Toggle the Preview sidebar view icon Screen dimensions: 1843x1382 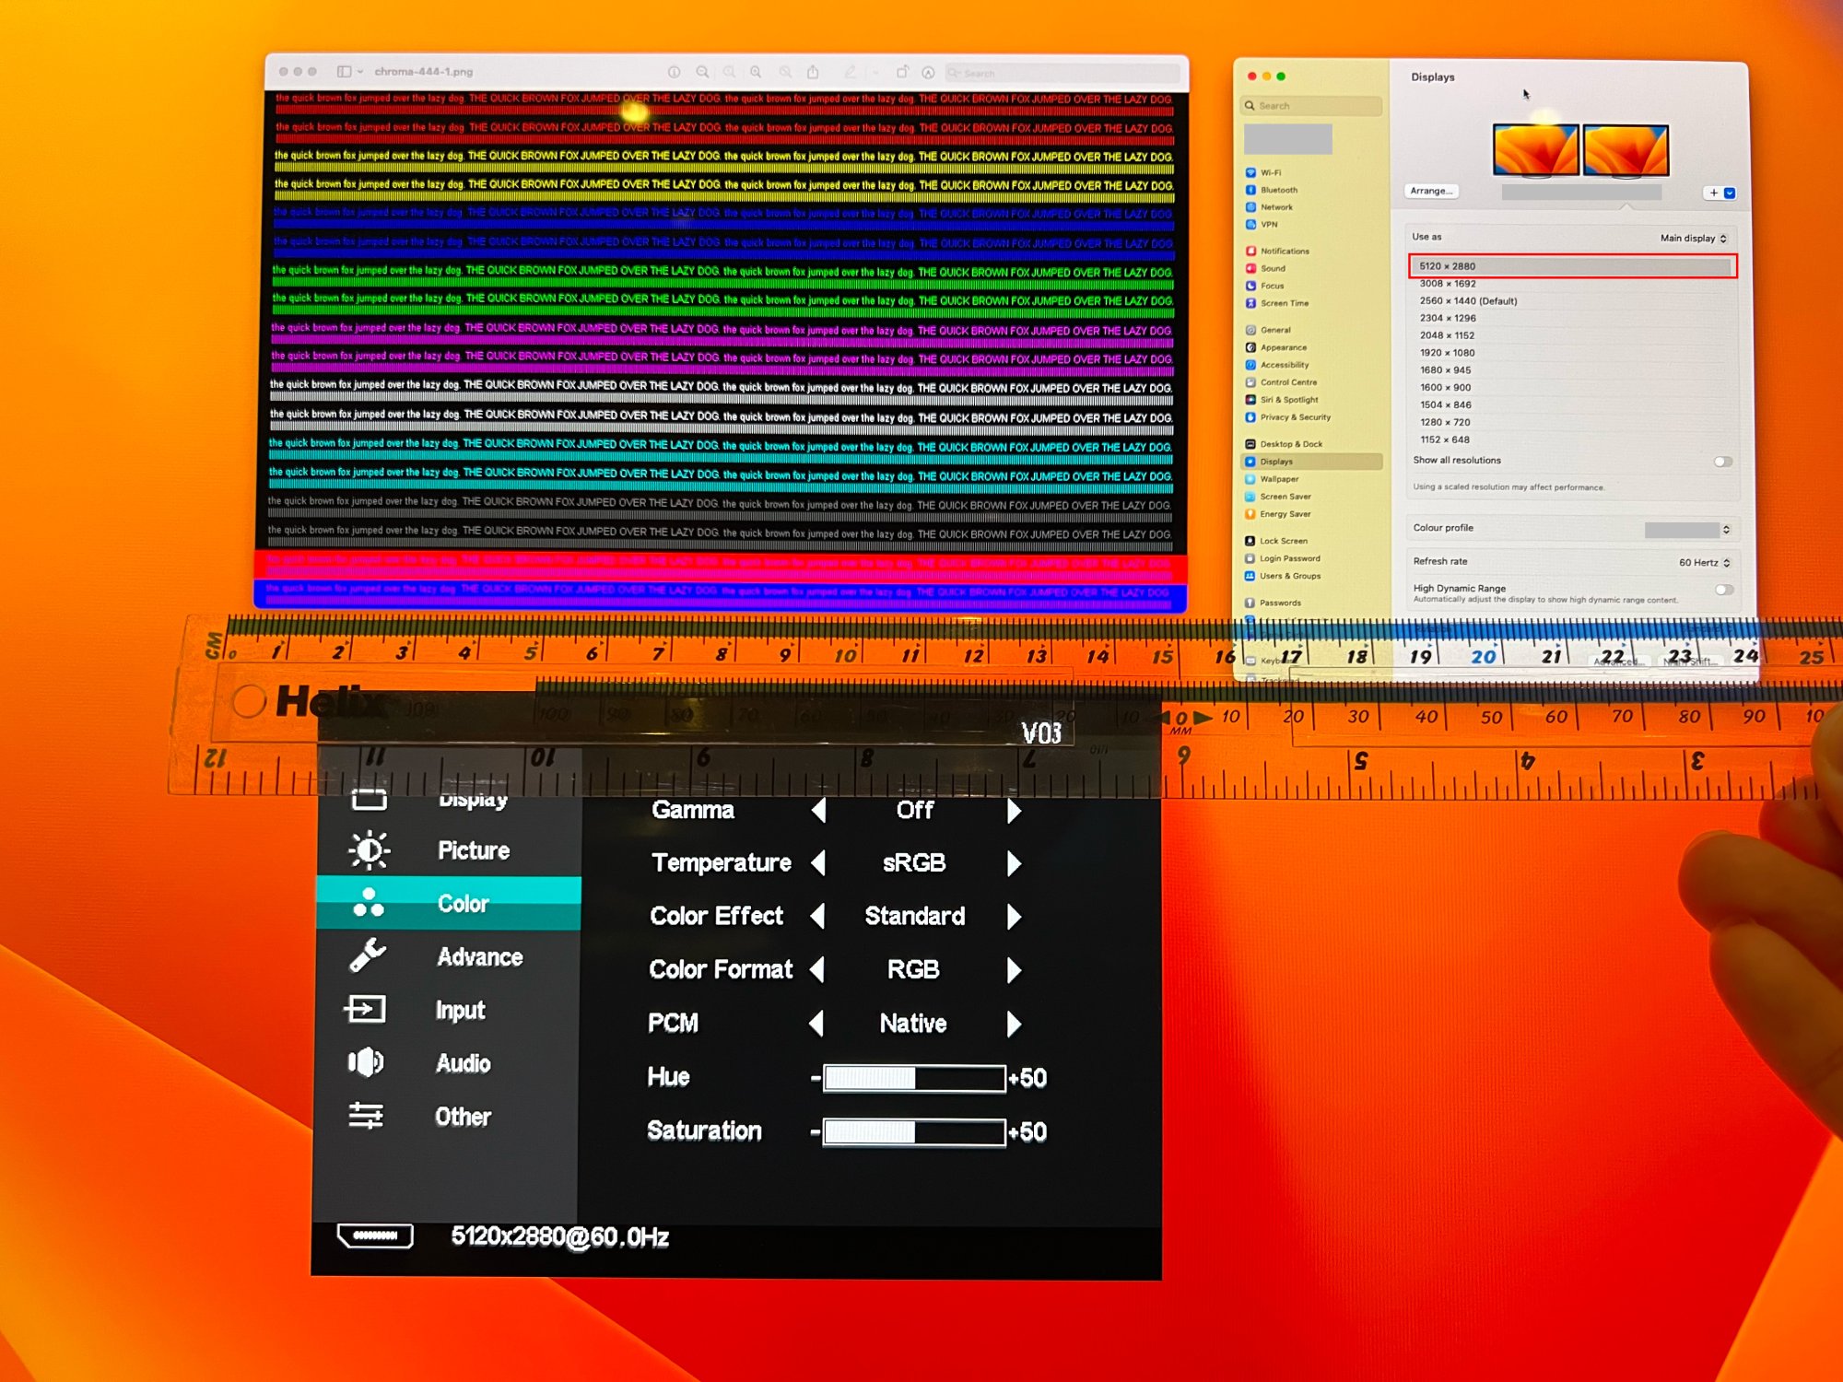(345, 71)
